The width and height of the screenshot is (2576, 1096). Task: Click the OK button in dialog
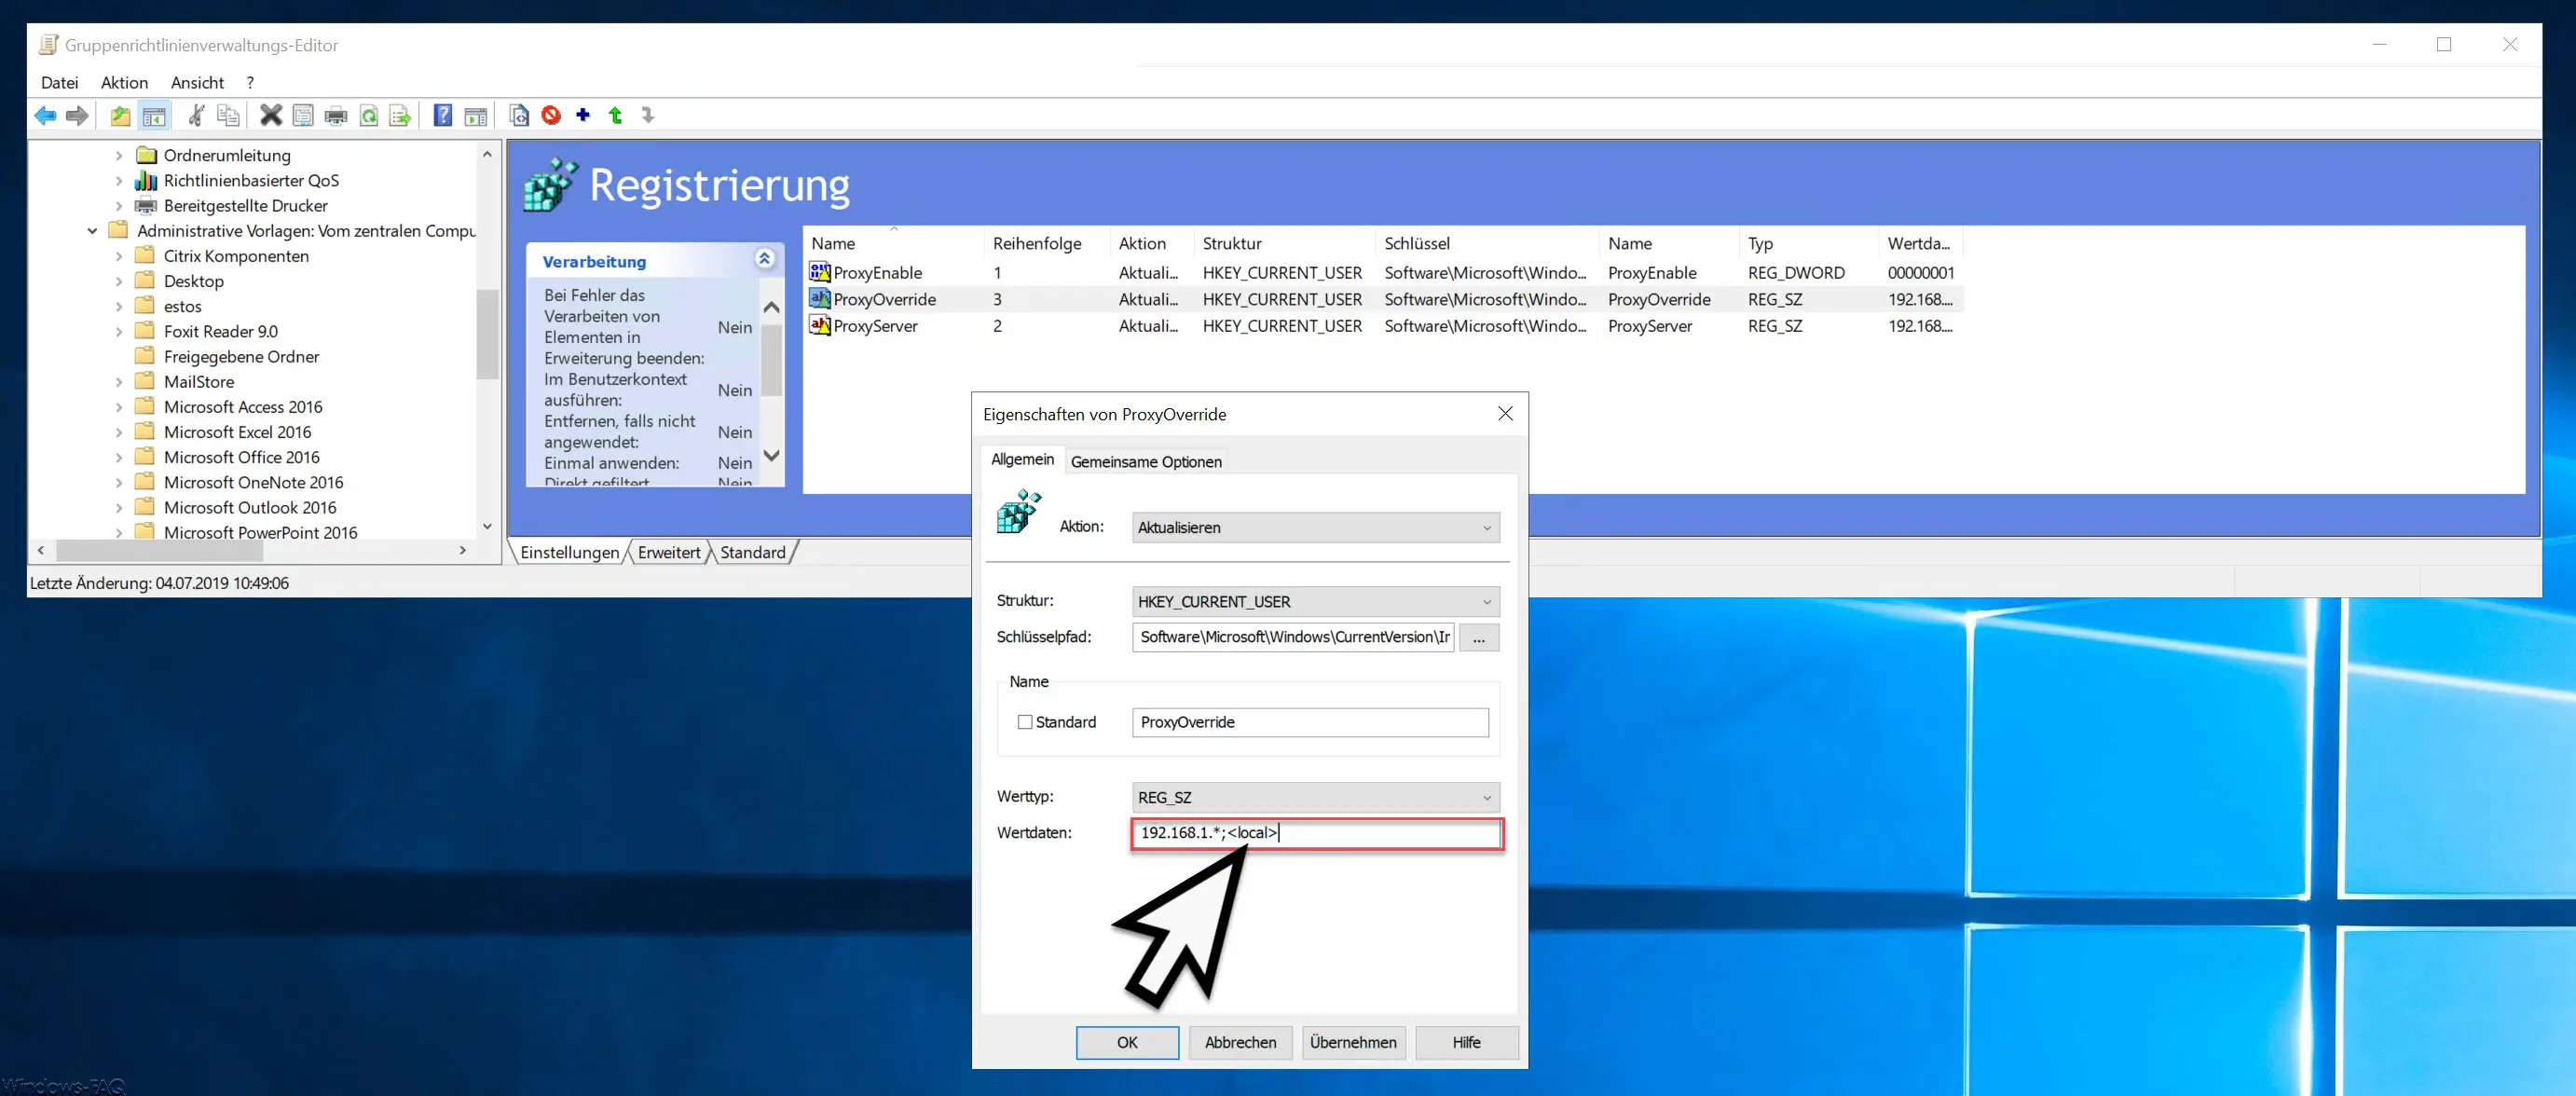pos(1127,1042)
